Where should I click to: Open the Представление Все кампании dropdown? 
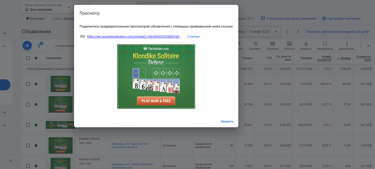[x=47, y=7]
